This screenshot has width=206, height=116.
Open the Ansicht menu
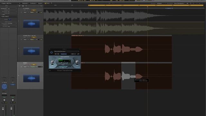[40, 3]
